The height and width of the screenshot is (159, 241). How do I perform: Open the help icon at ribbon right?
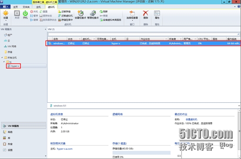click(239, 6)
